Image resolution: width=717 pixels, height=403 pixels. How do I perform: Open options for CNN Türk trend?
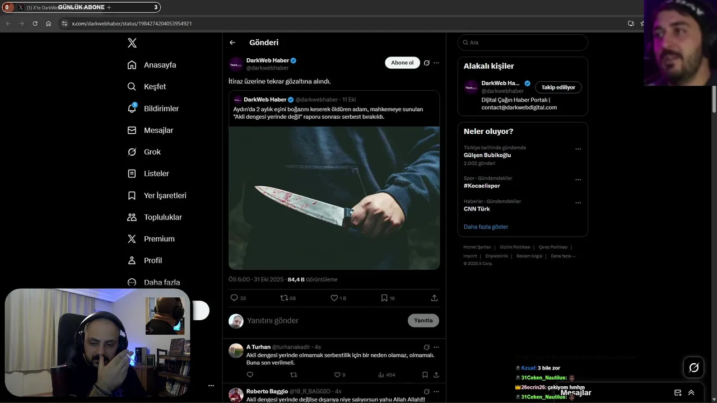tap(578, 203)
